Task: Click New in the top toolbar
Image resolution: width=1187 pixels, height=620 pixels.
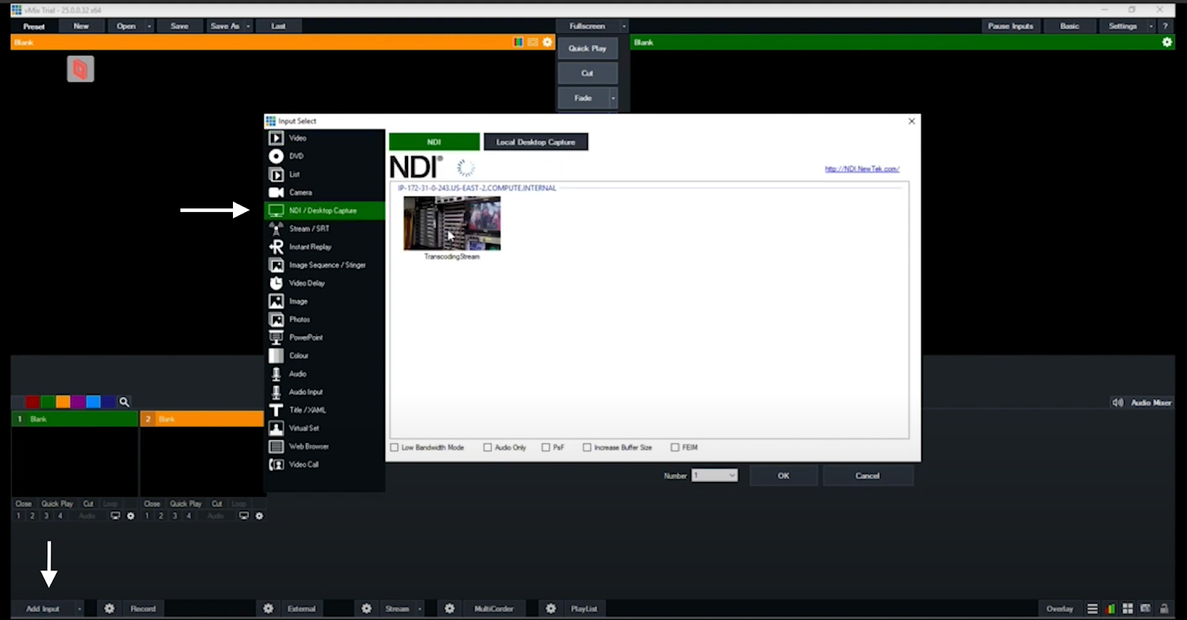Action: click(x=82, y=26)
